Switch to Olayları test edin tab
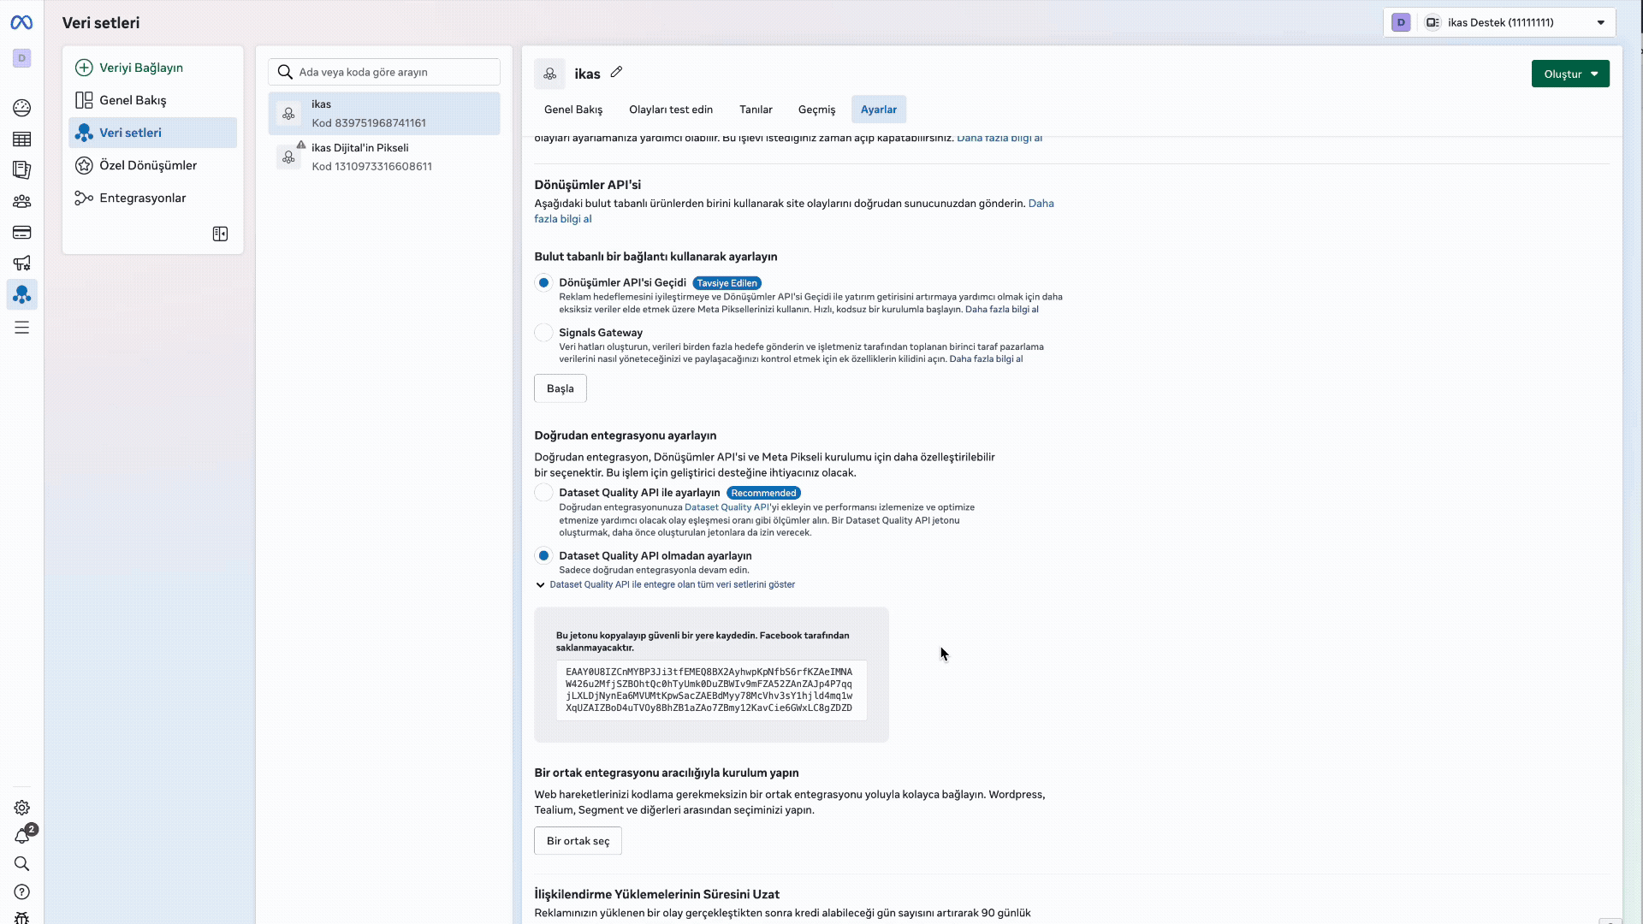Viewport: 1643px width, 924px height. click(670, 110)
